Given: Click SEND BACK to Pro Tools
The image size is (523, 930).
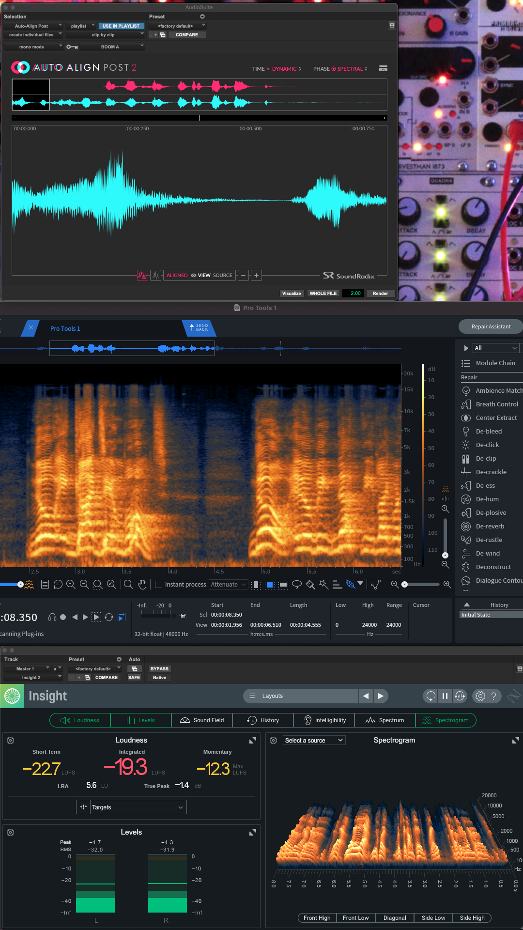Looking at the screenshot, I should click(199, 328).
